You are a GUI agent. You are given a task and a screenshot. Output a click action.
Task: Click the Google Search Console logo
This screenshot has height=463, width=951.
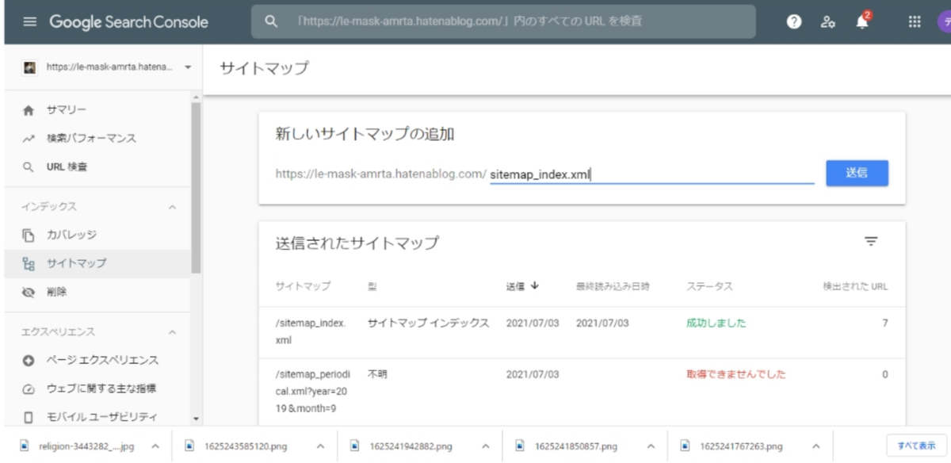pos(129,22)
